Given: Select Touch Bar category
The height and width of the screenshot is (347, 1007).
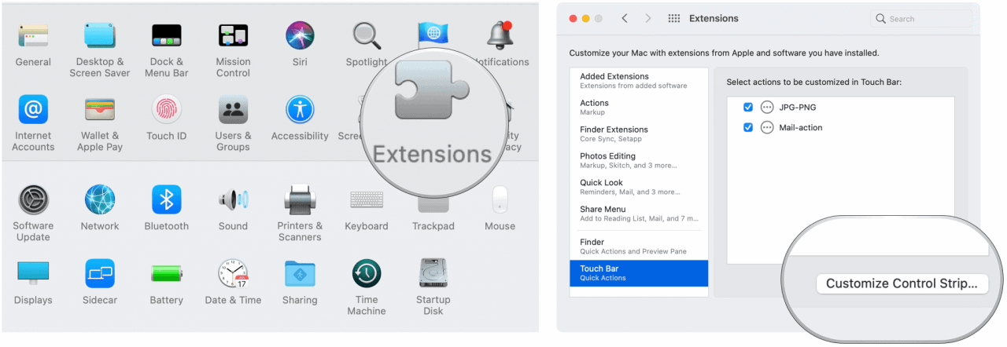Looking at the screenshot, I should point(639,273).
